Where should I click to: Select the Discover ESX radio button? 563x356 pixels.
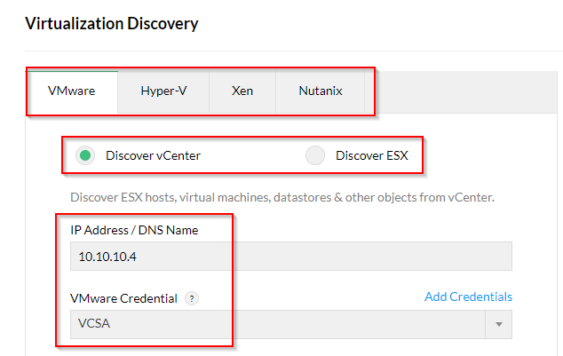click(315, 155)
